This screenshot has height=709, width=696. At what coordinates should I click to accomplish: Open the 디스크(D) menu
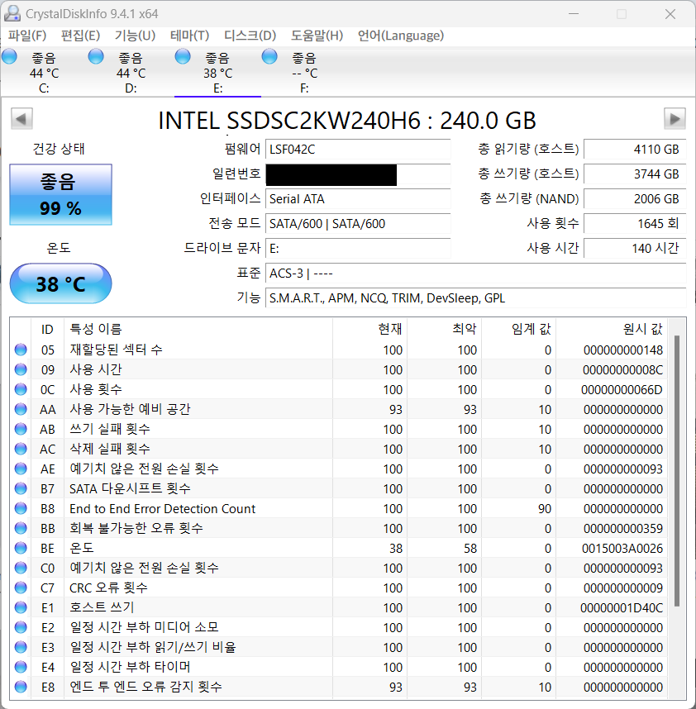pyautogui.click(x=250, y=36)
